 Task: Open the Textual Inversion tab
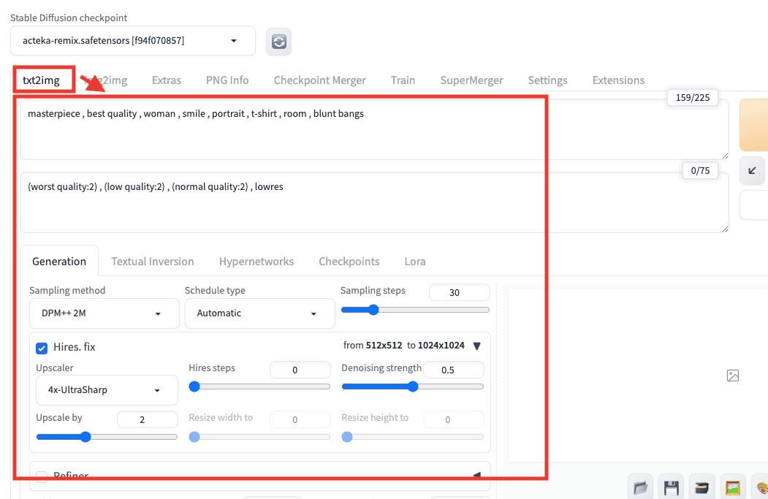(x=152, y=261)
